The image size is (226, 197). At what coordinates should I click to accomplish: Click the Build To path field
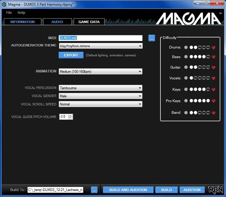point(55,190)
